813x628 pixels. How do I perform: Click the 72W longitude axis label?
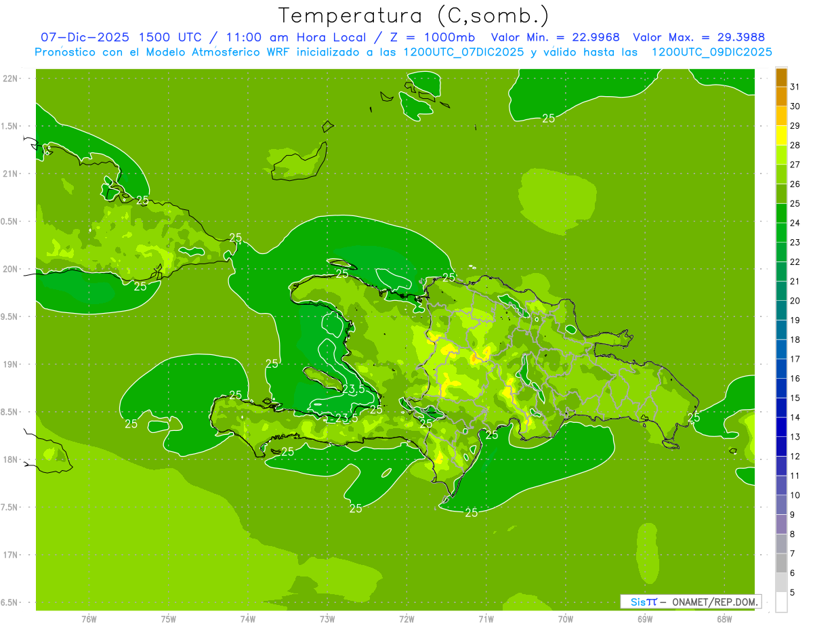pyautogui.click(x=406, y=619)
